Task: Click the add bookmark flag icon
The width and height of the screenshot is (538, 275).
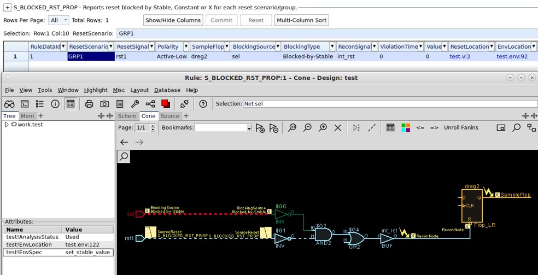Action: (260, 128)
